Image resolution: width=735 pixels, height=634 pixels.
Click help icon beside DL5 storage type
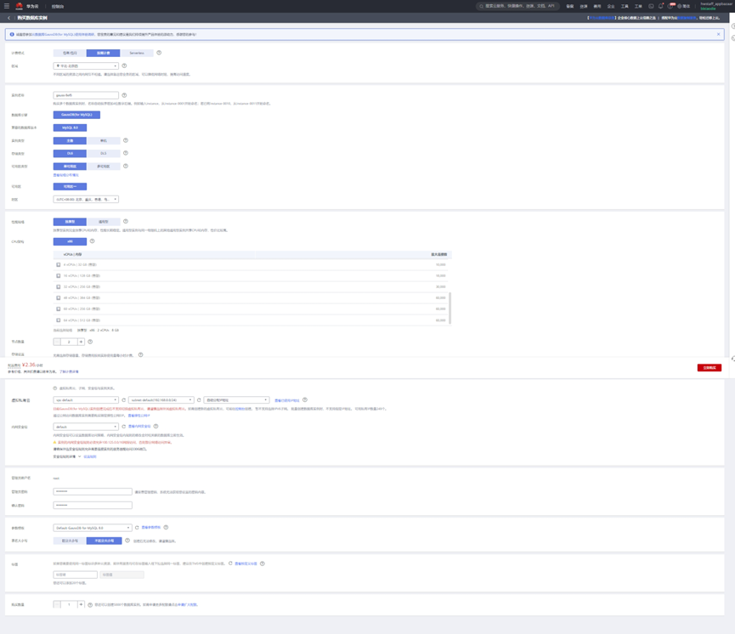pos(126,153)
